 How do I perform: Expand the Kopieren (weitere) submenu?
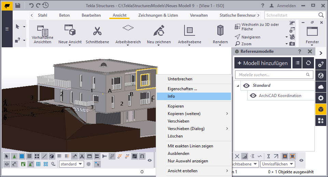coord(227,114)
